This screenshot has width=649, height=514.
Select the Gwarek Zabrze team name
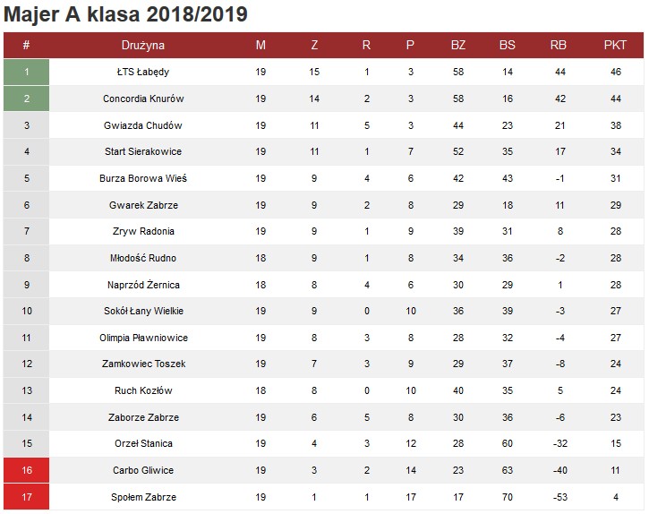point(143,205)
